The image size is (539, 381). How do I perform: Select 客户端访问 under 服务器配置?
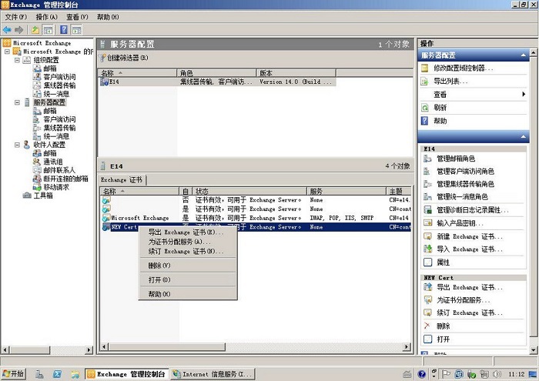coord(59,119)
